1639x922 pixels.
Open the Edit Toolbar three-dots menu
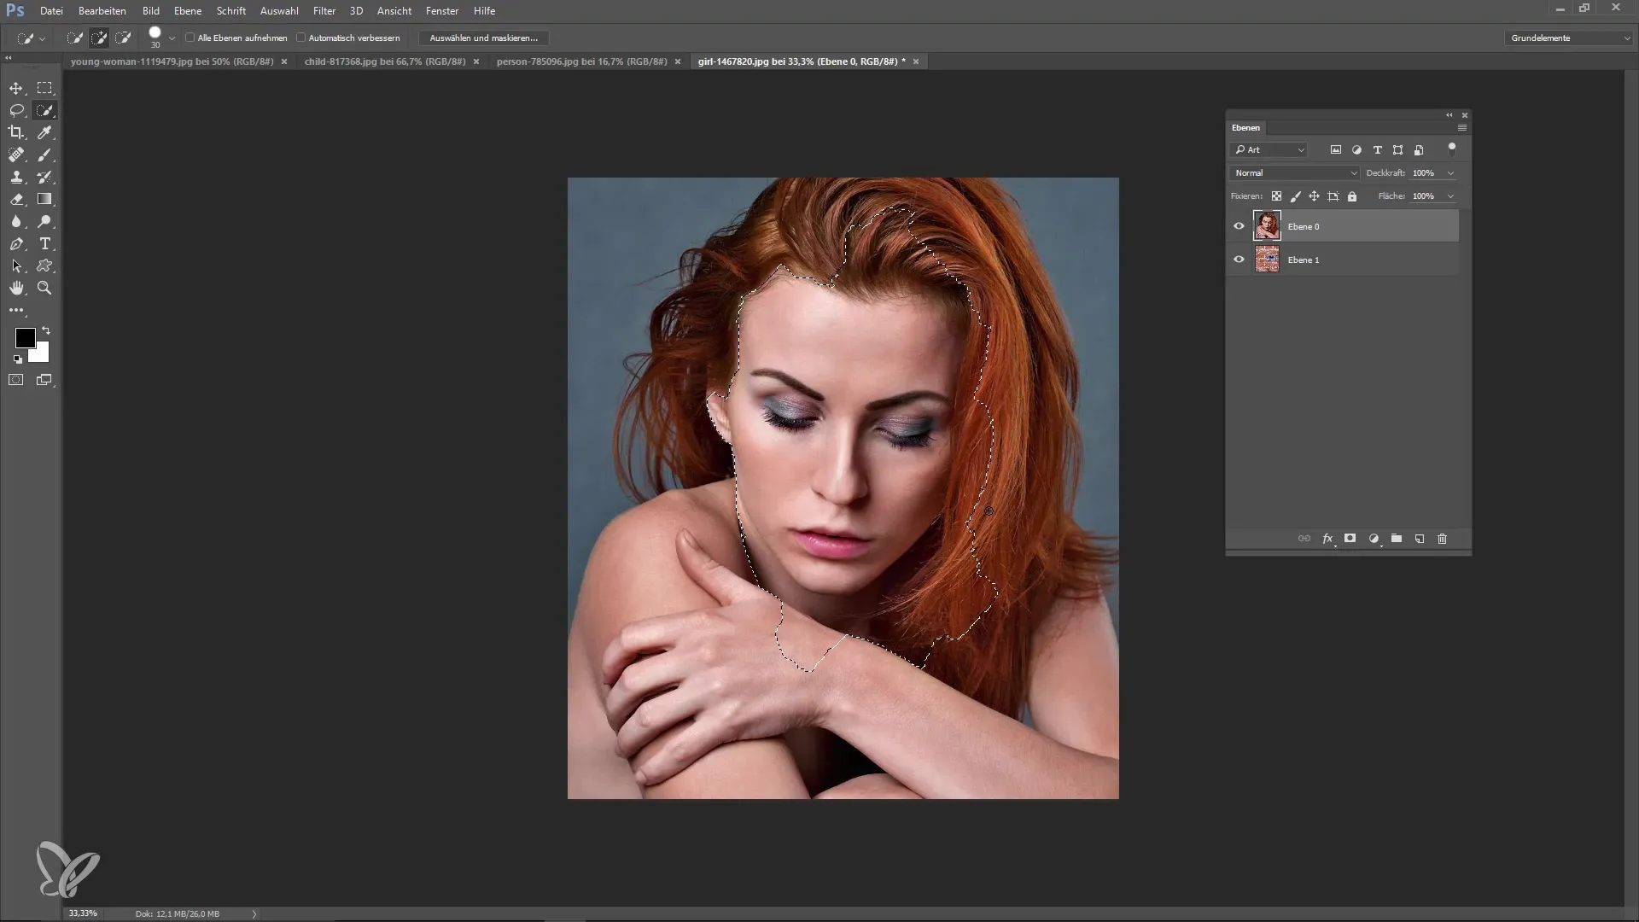pyautogui.click(x=16, y=311)
